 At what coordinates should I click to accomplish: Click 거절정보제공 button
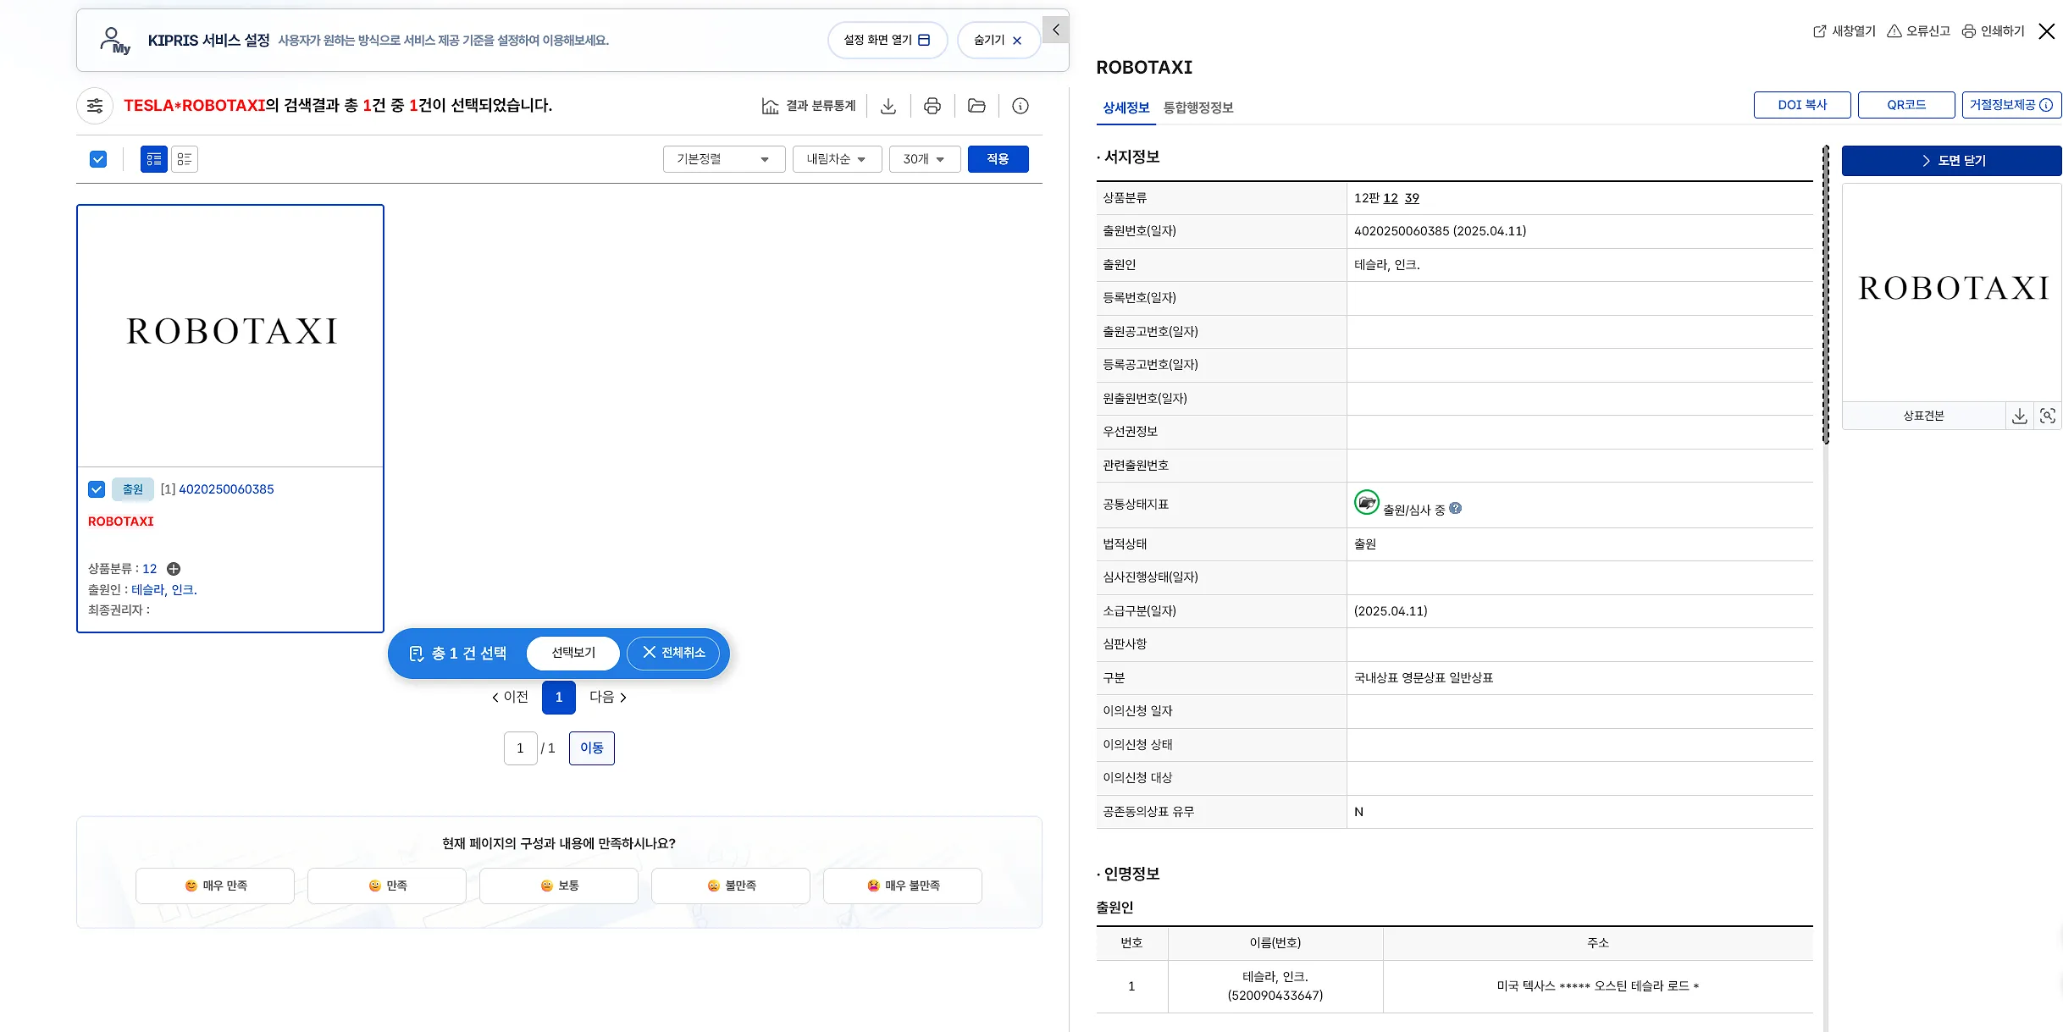[x=2011, y=105]
